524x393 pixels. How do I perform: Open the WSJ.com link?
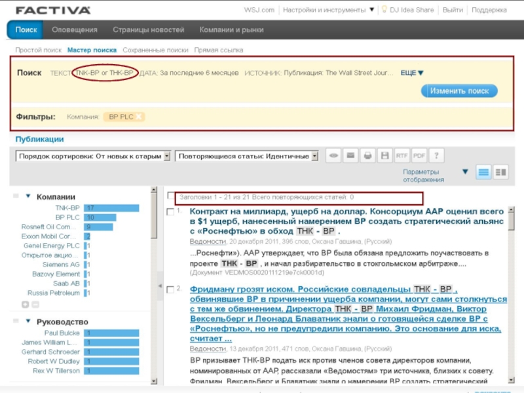point(259,10)
